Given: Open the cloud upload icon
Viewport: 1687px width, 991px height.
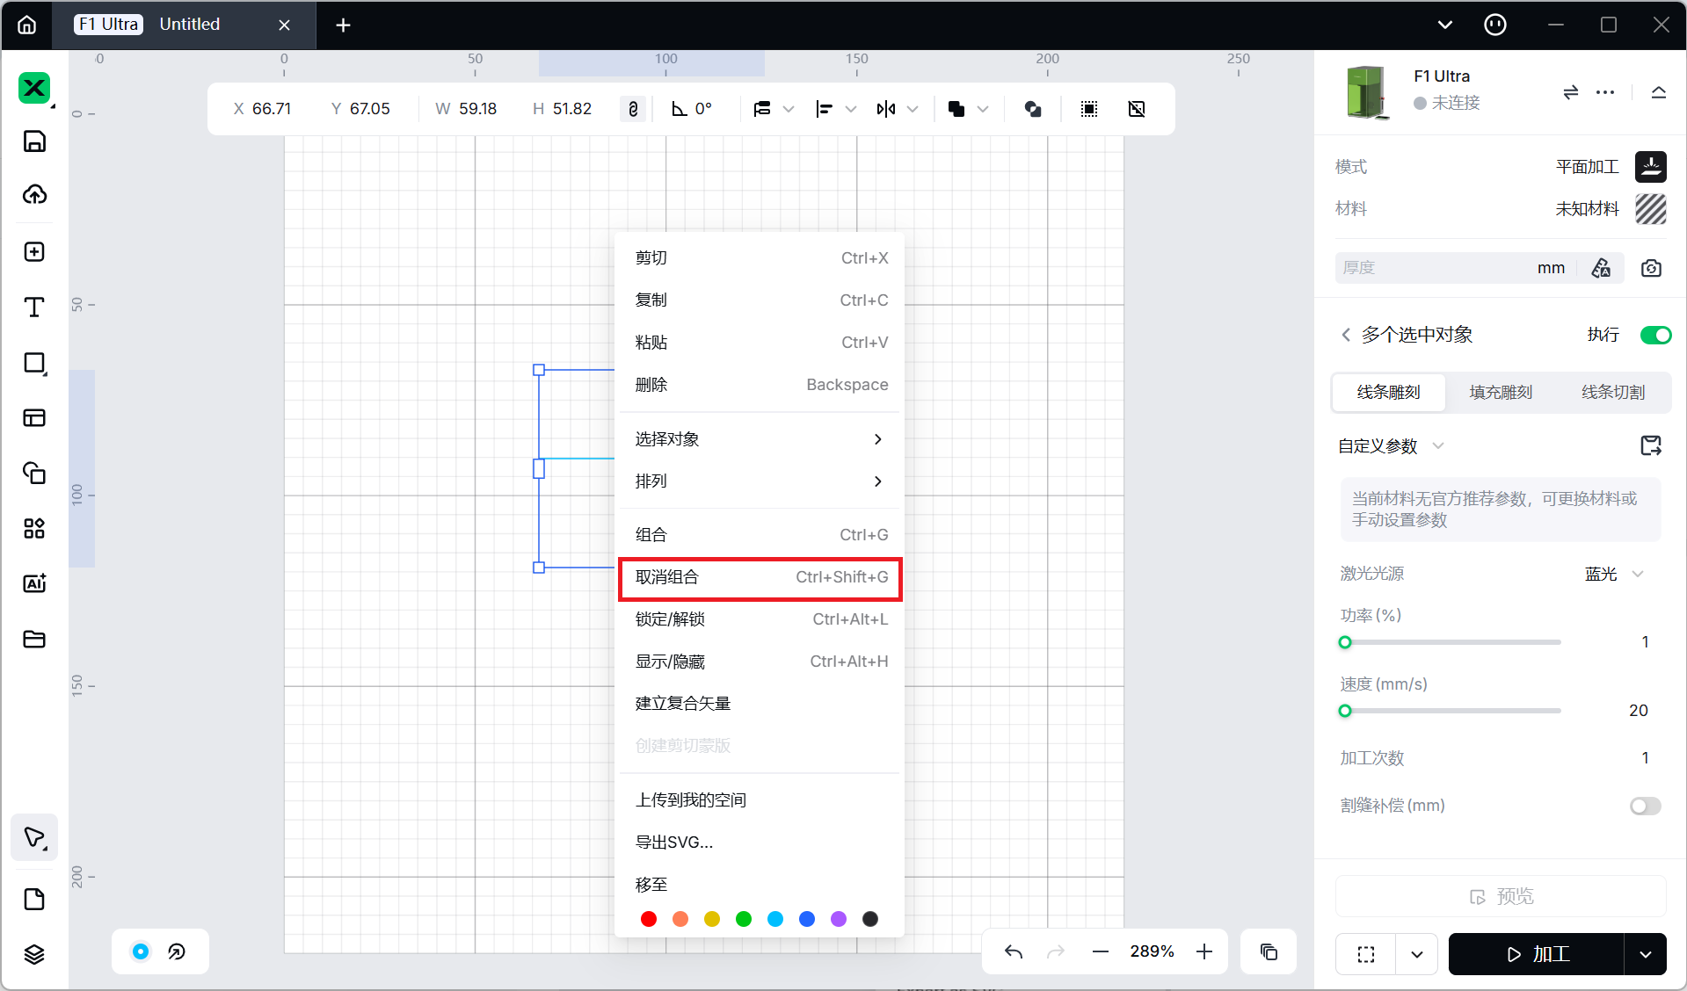Looking at the screenshot, I should click(34, 195).
